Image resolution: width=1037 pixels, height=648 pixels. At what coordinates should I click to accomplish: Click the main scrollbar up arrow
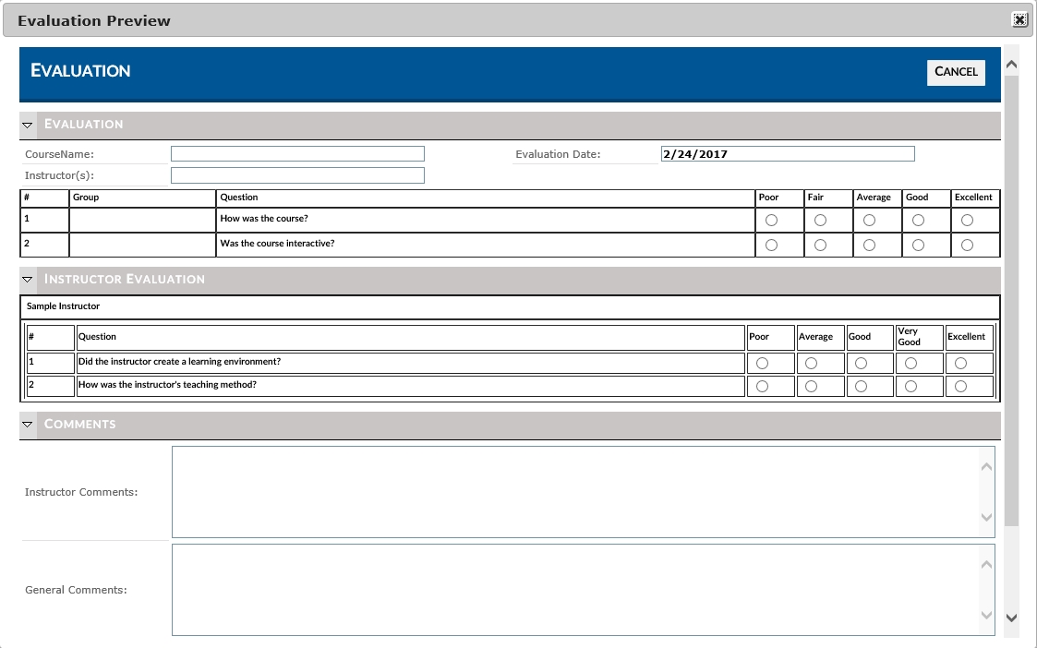(1010, 66)
